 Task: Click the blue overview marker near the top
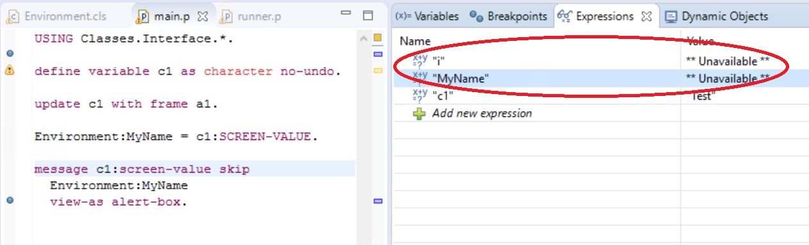coord(377,54)
